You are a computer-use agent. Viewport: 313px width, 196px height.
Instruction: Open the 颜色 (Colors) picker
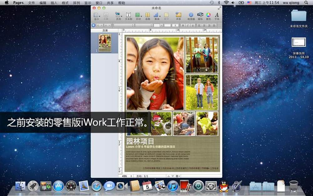[x=208, y=16]
